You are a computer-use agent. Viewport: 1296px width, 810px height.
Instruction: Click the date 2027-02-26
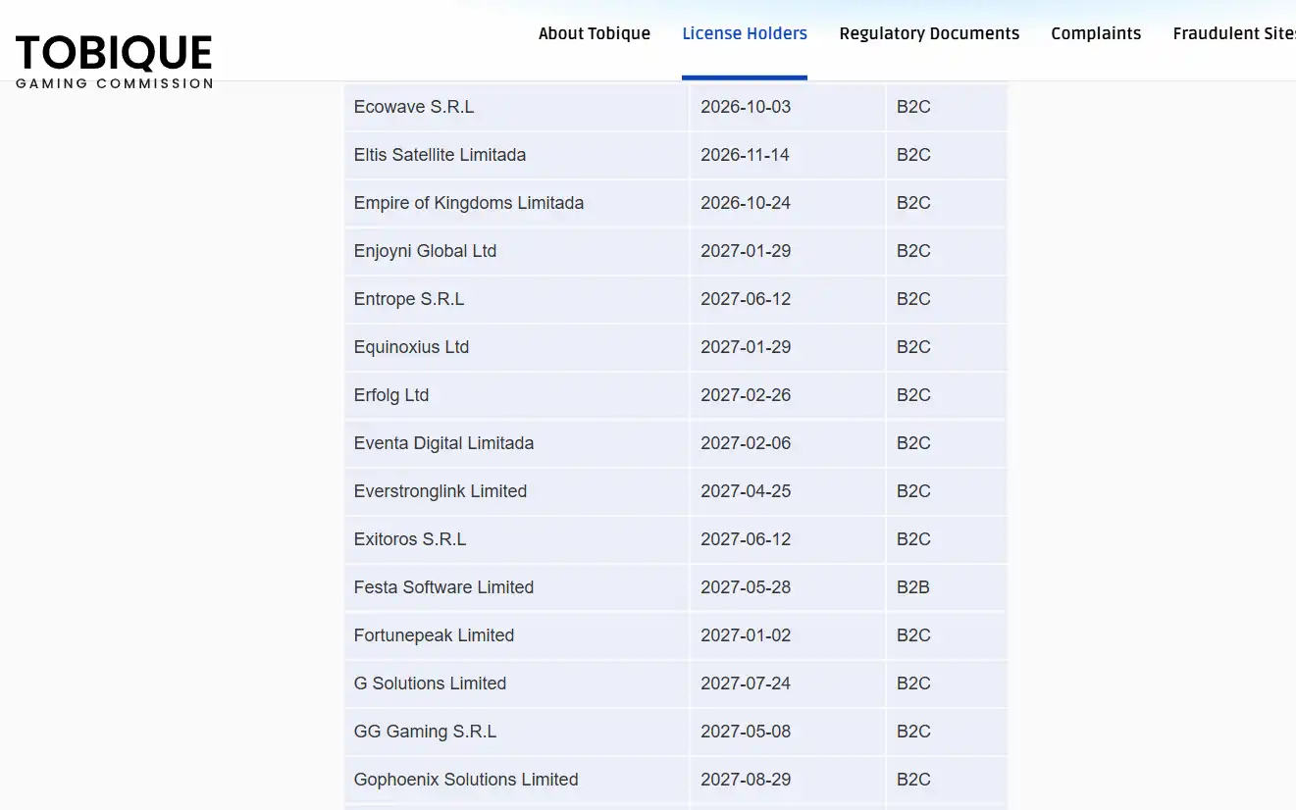746,395
